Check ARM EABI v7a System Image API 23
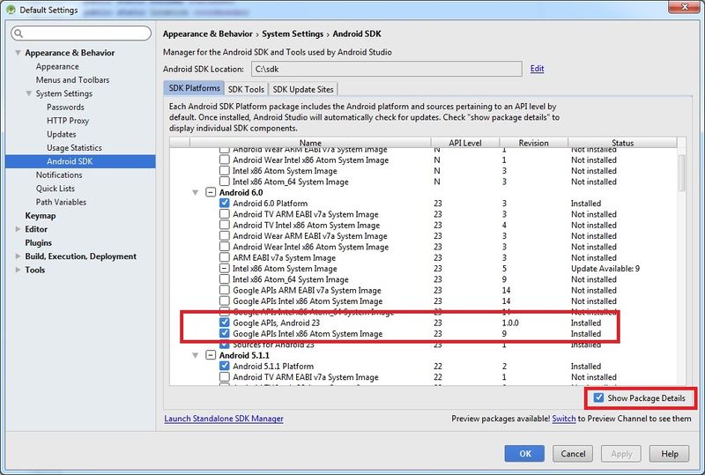705x475 pixels. point(224,257)
